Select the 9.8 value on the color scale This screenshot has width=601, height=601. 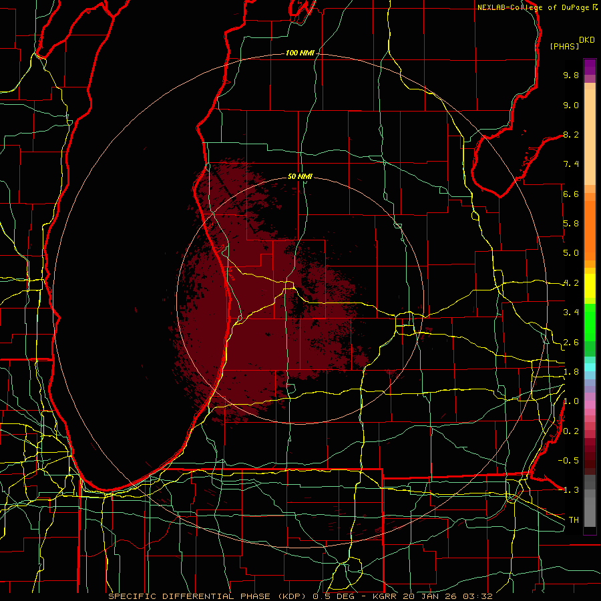point(571,75)
